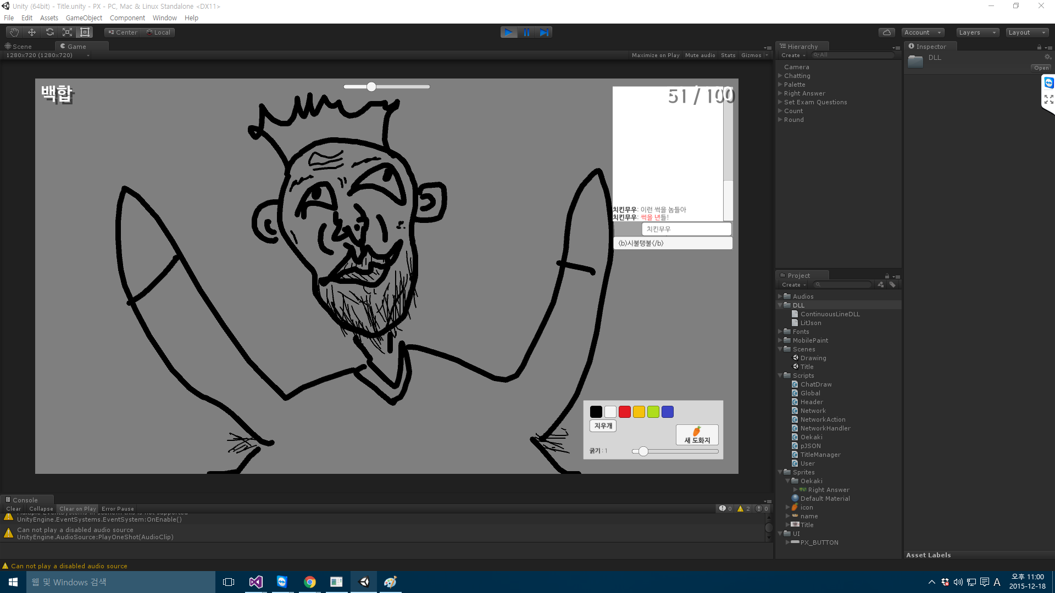This screenshot has width=1055, height=593.
Task: Open the Layout dropdown
Action: [x=1027, y=32]
